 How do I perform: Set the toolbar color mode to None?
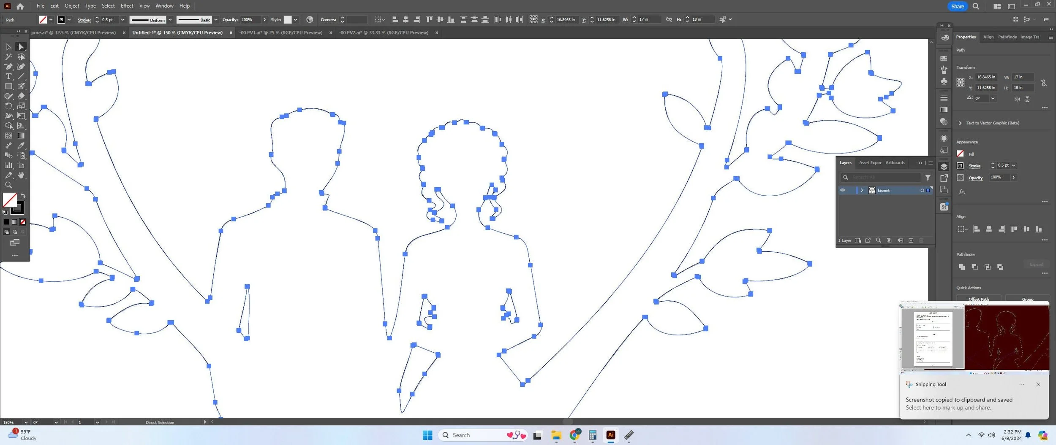[23, 222]
